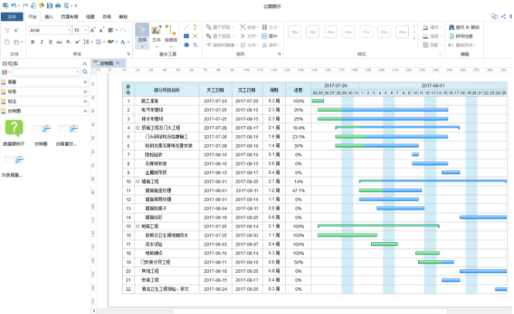Select the 文本 text tool
Screen dimensions: 514x314
pos(156,33)
